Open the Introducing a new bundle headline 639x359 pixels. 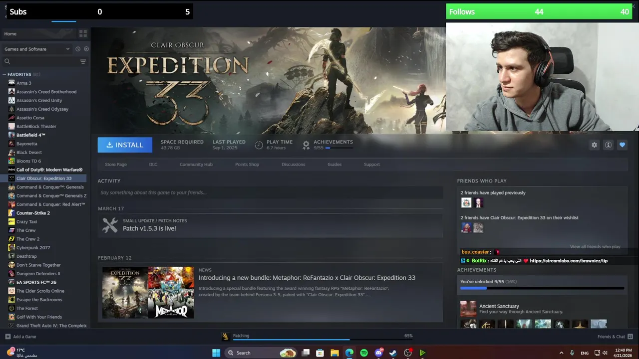click(307, 278)
